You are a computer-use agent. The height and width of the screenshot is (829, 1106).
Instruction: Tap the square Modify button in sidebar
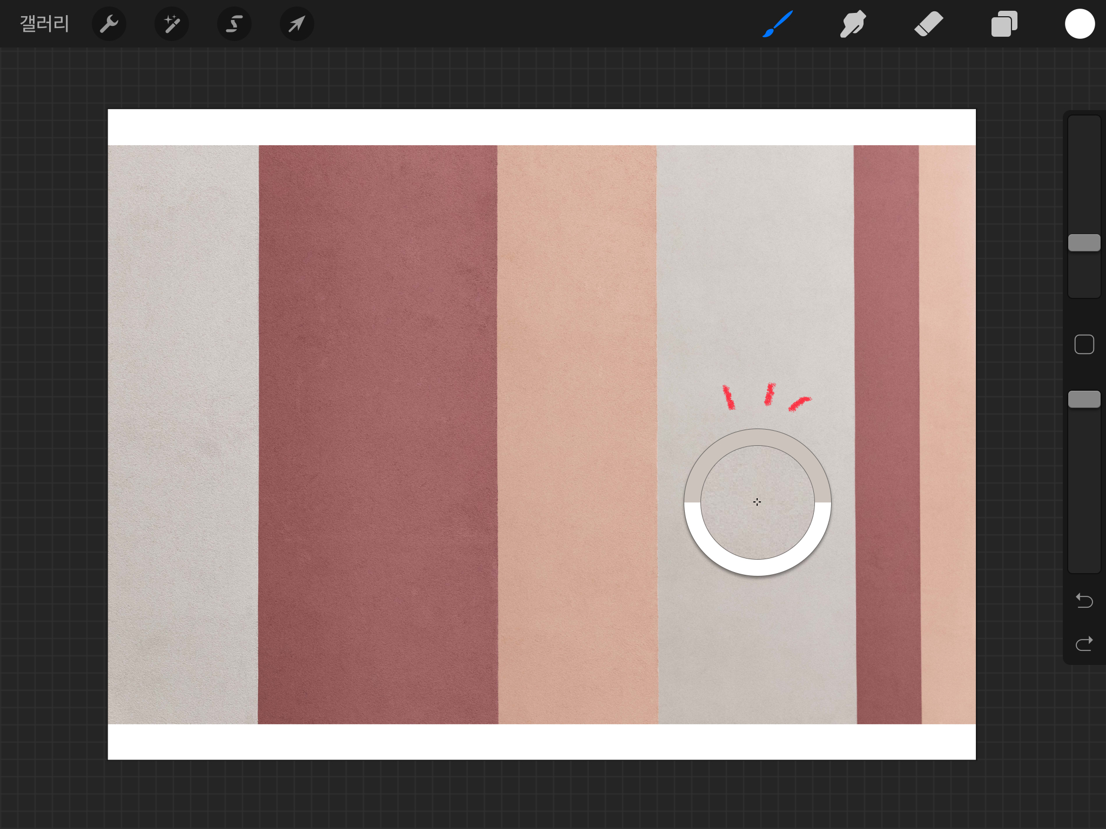(x=1084, y=344)
